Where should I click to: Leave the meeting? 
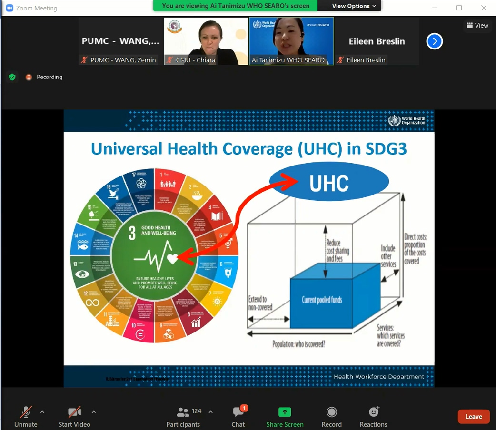473,416
